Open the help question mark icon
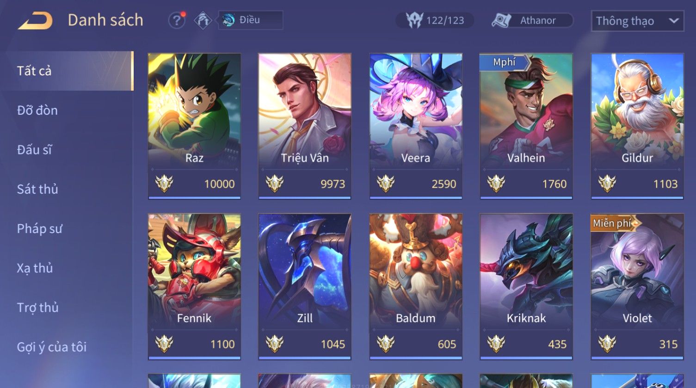Viewport: 696px width, 388px height. point(177,20)
